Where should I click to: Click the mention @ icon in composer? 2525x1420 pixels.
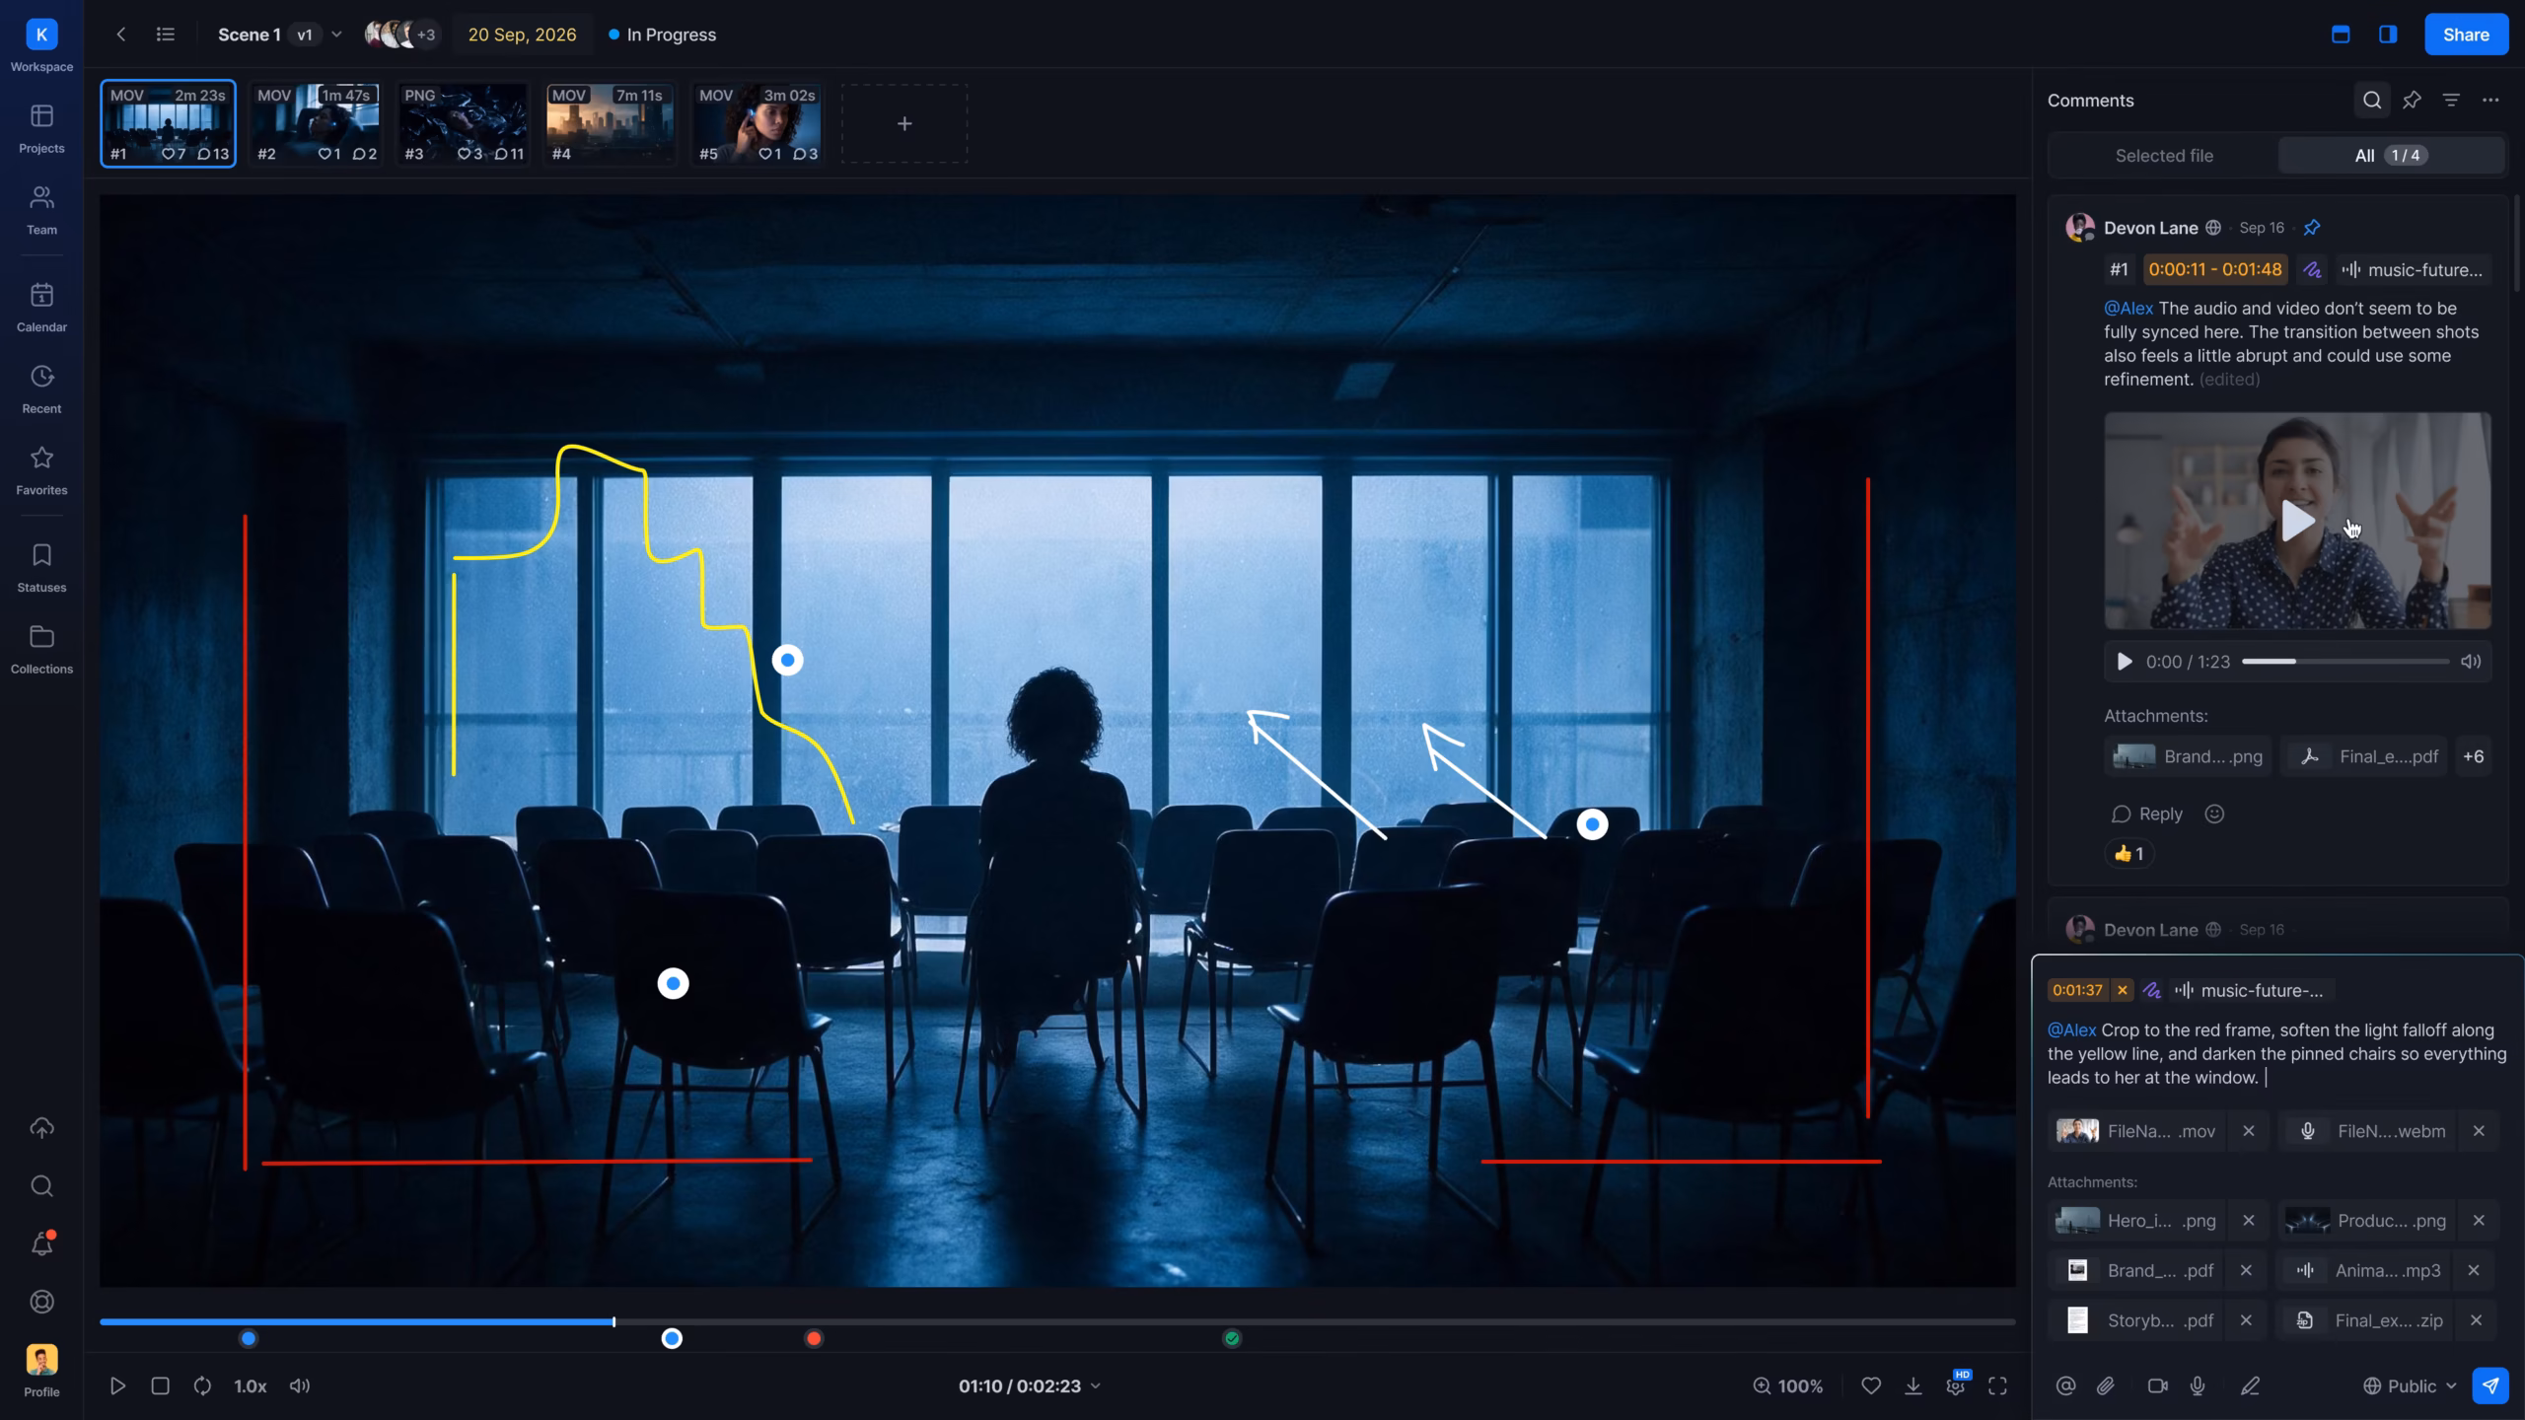(x=2065, y=1385)
